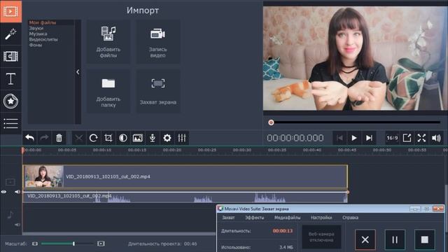Mute the video track speaker icon
Viewport: 448px width, 252px height.
click(x=17, y=192)
